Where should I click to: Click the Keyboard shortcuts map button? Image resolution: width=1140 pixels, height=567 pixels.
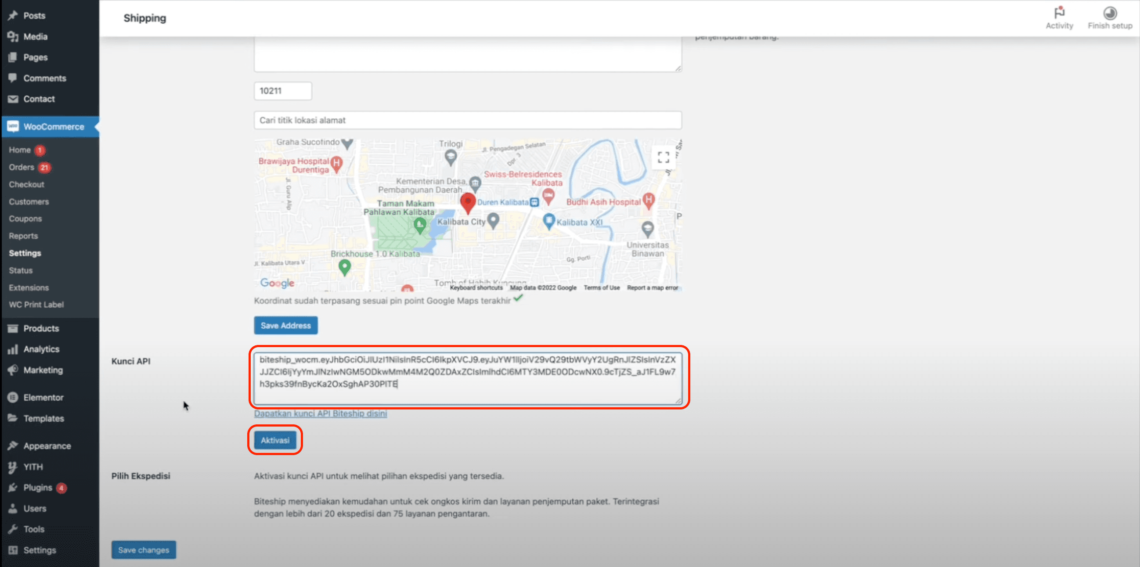click(x=476, y=287)
